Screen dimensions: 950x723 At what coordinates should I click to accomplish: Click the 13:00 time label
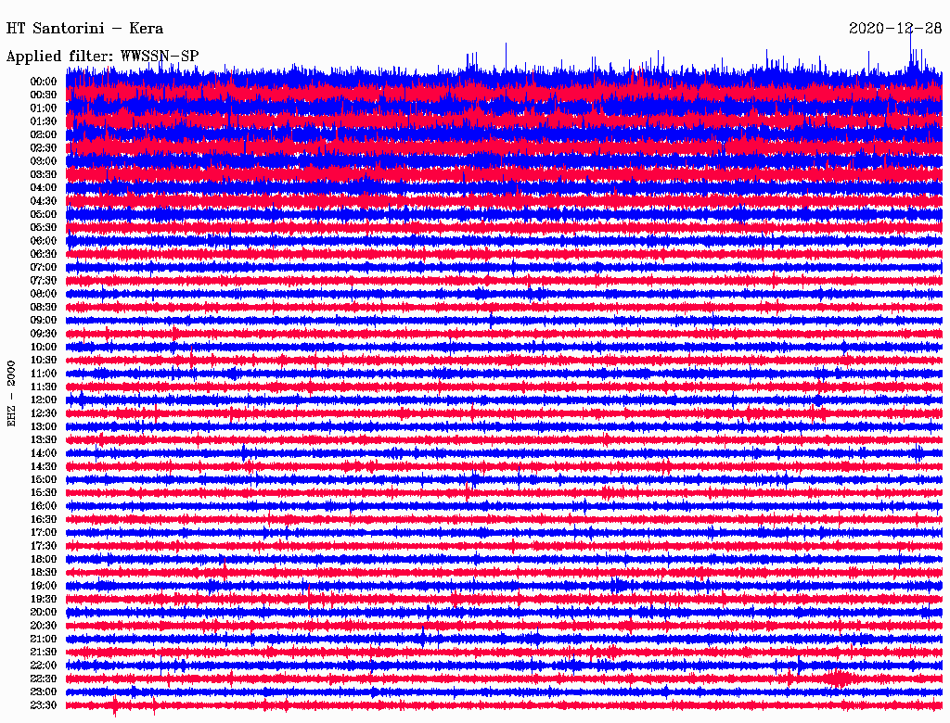tap(44, 427)
